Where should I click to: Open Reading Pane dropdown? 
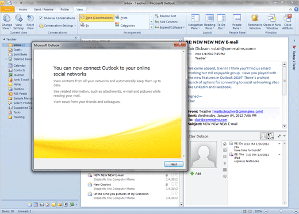pyautogui.click(x=209, y=22)
